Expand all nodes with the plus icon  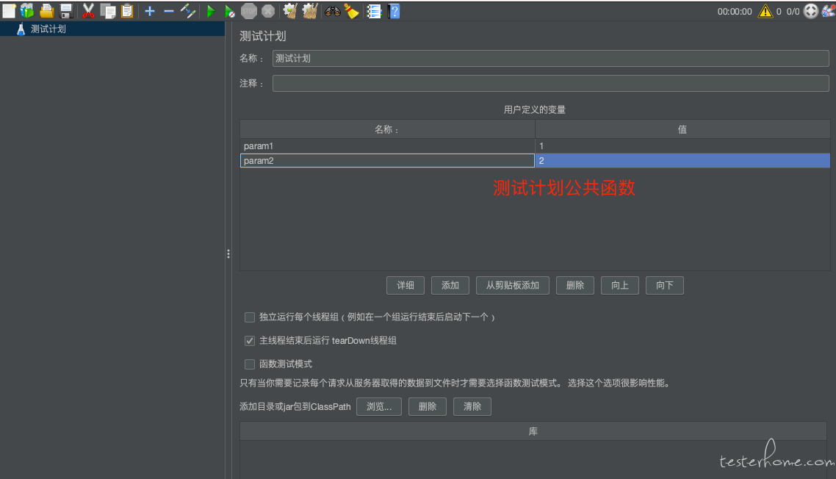point(150,11)
